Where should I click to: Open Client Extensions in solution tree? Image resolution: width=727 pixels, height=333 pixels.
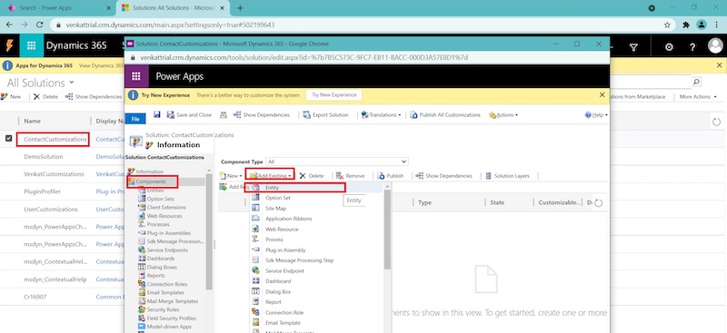pyautogui.click(x=166, y=208)
